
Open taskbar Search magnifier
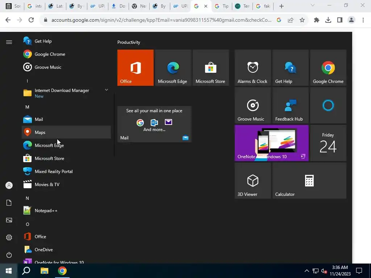click(x=26, y=271)
